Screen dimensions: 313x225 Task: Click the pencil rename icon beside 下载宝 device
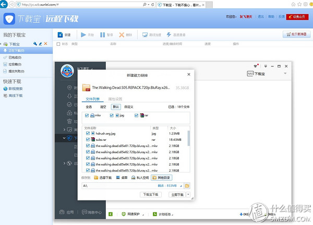coord(41,44)
